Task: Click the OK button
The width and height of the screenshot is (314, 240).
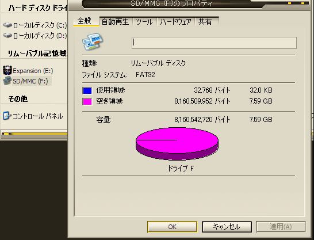Action: (172, 227)
